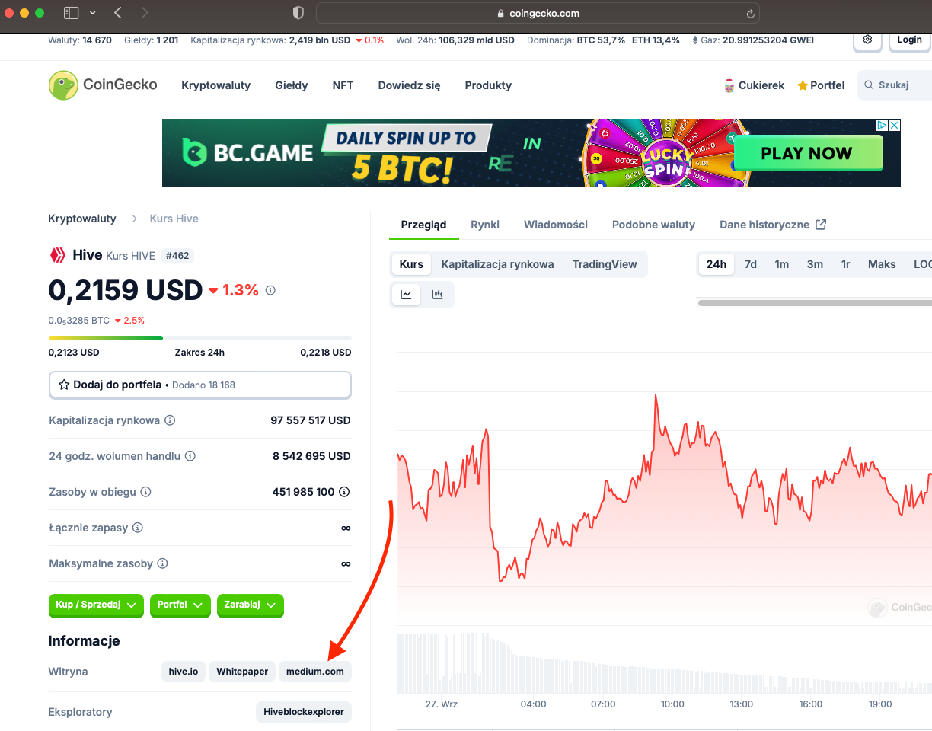
Task: Open the NFT menu
Action: [343, 85]
